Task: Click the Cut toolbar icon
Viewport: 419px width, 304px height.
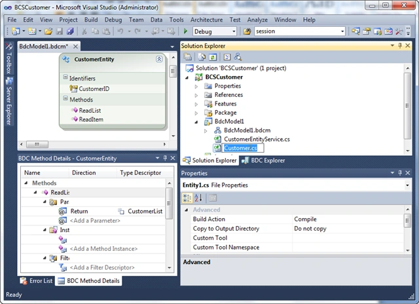Action: (84, 31)
